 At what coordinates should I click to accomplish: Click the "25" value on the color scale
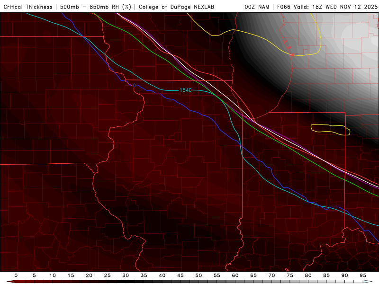[108, 275]
